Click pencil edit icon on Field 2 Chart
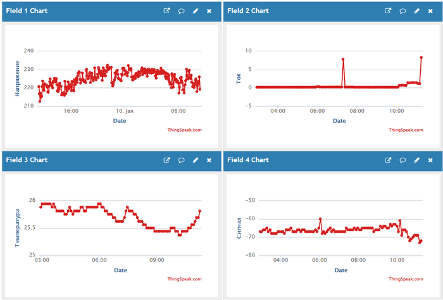Viewport: 443px width, 300px height. pyautogui.click(x=416, y=11)
